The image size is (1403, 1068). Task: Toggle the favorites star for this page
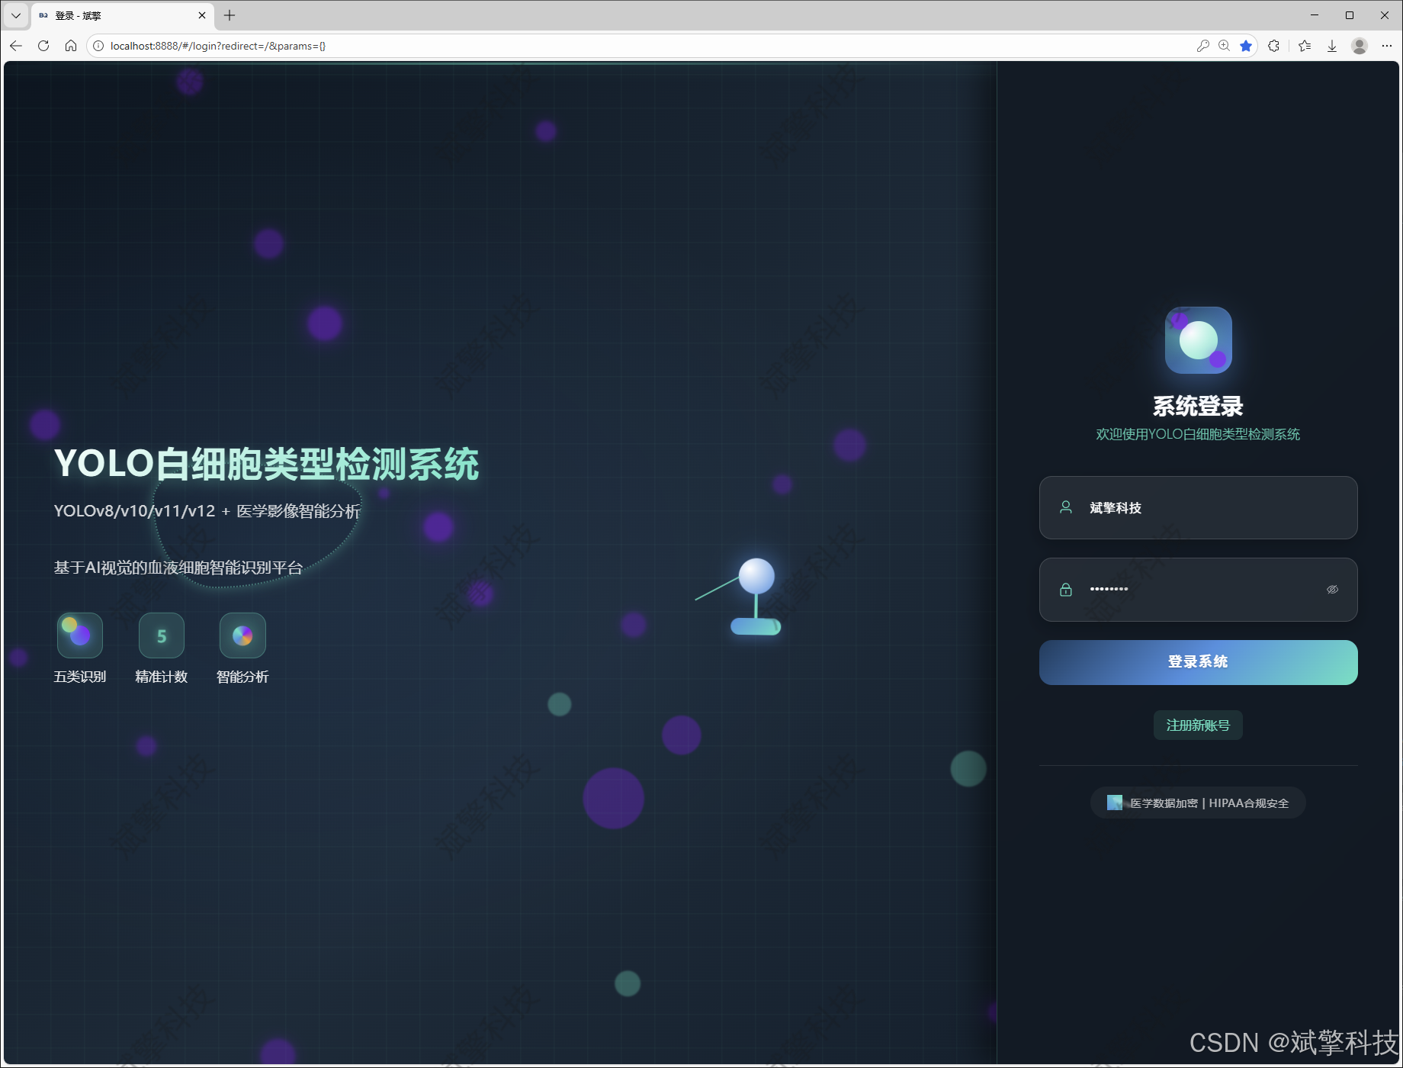(1246, 46)
